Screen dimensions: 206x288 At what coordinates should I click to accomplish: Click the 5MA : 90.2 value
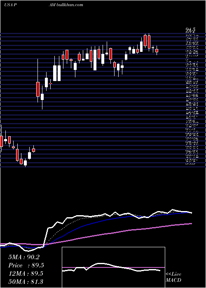pyautogui.click(x=24, y=257)
